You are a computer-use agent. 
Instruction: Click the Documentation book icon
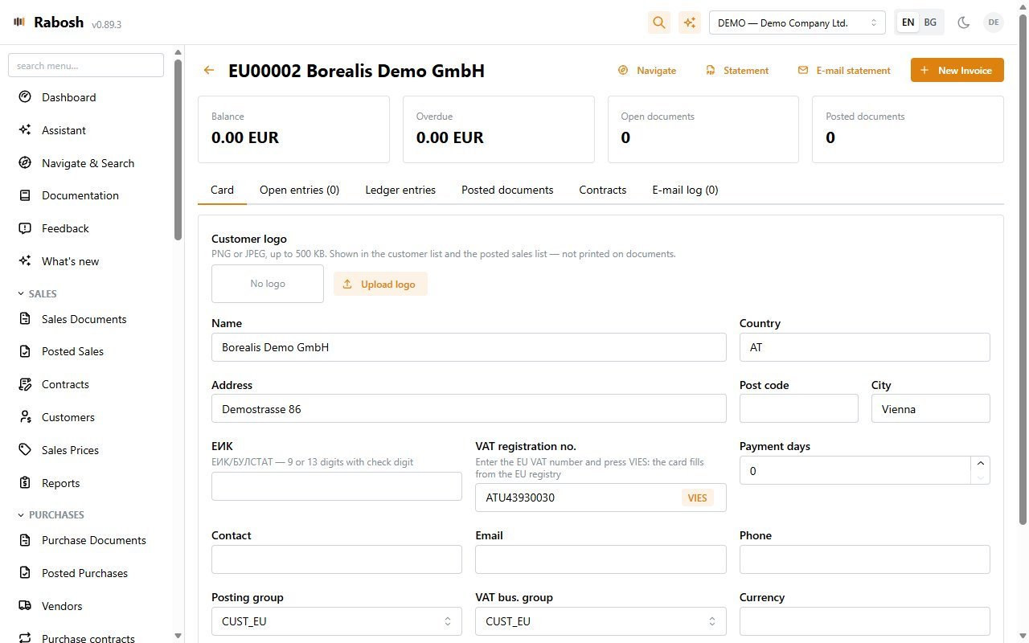click(x=25, y=195)
